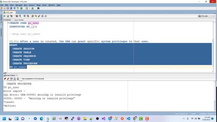Image resolution: width=217 pixels, height=122 pixels.
Task: Click the green Run circle in main toolbar
Action: [21, 8]
